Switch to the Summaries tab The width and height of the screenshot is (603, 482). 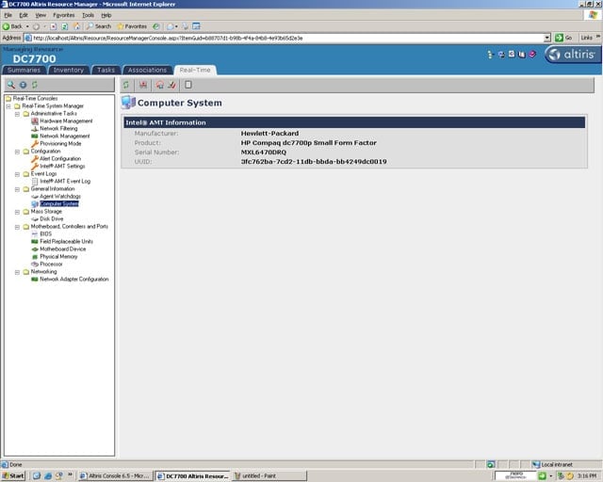pyautogui.click(x=24, y=70)
